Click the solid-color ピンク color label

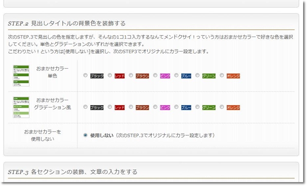165,76
